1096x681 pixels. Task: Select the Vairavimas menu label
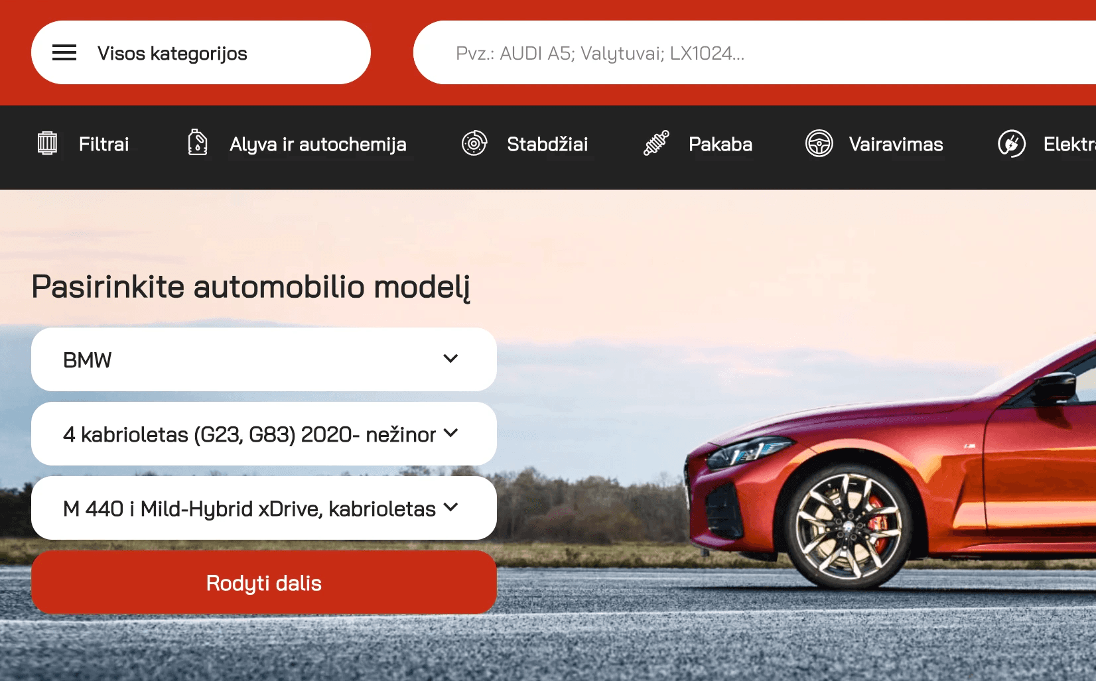(896, 144)
